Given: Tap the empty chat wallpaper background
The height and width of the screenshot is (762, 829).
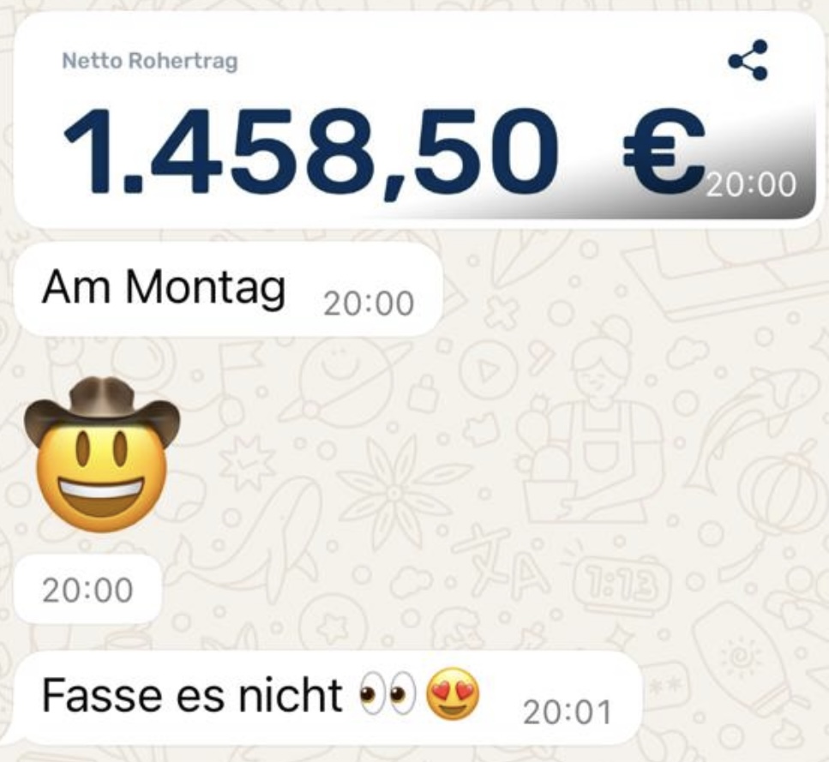Looking at the screenshot, I should 634,449.
